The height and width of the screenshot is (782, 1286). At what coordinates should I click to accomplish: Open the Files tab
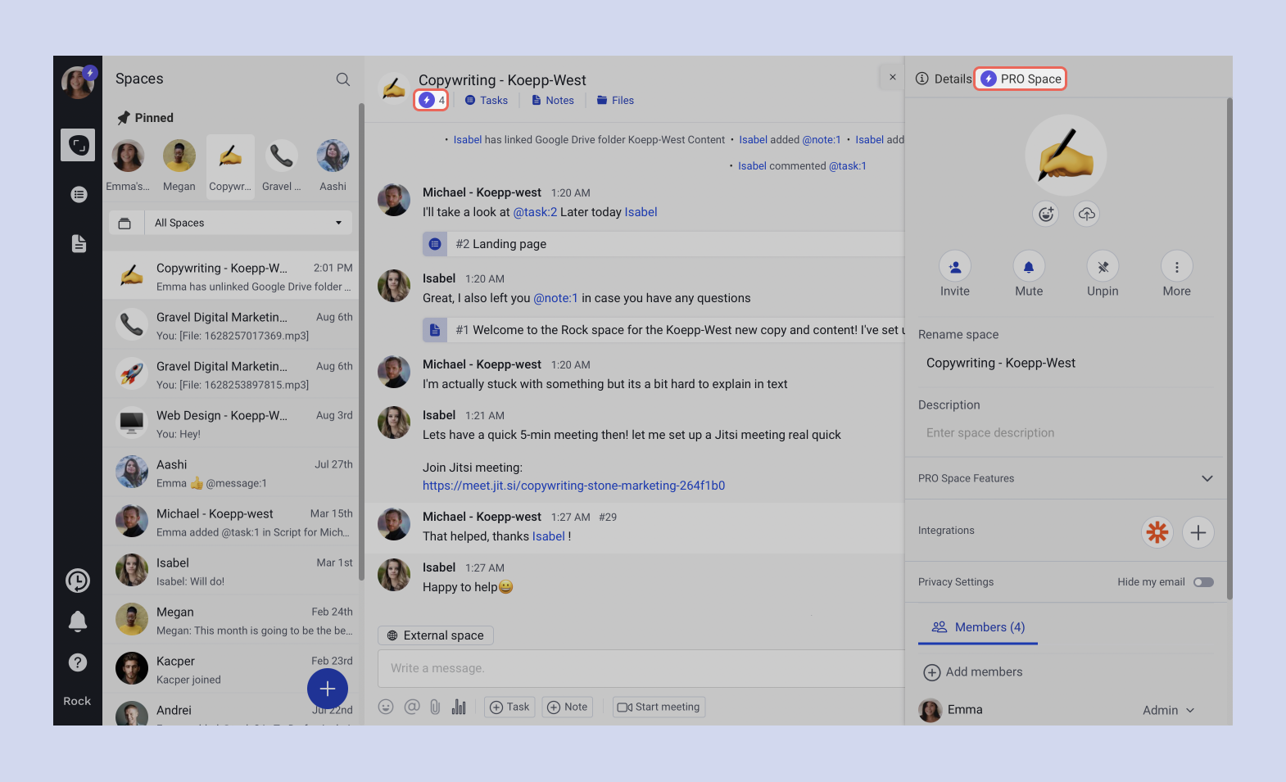tap(615, 101)
